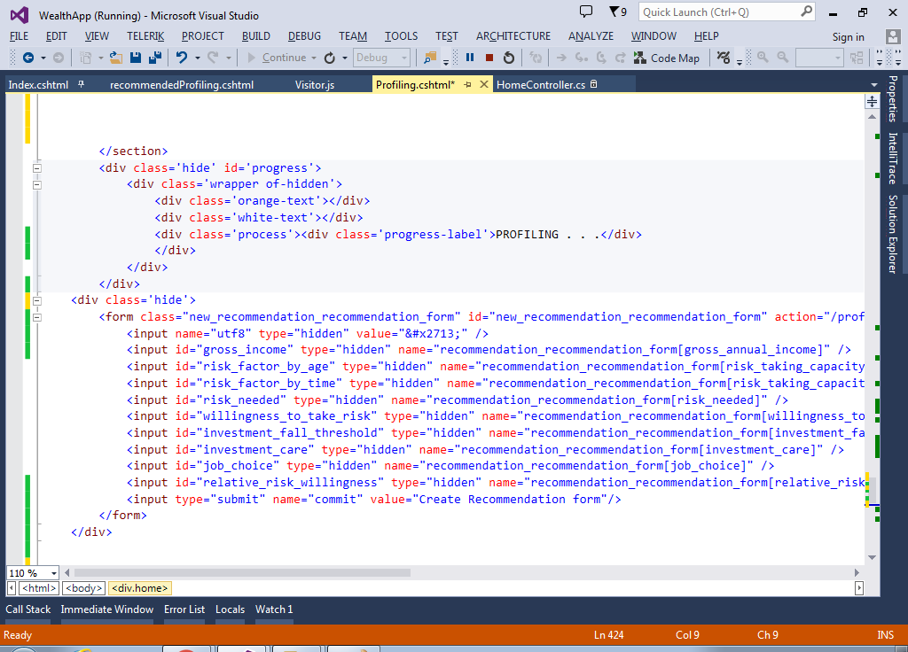Select the <html> breadcrumb element
The height and width of the screenshot is (652, 908).
(39, 588)
